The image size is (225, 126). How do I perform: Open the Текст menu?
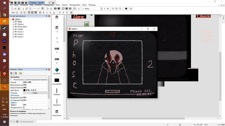(x=58, y=5)
